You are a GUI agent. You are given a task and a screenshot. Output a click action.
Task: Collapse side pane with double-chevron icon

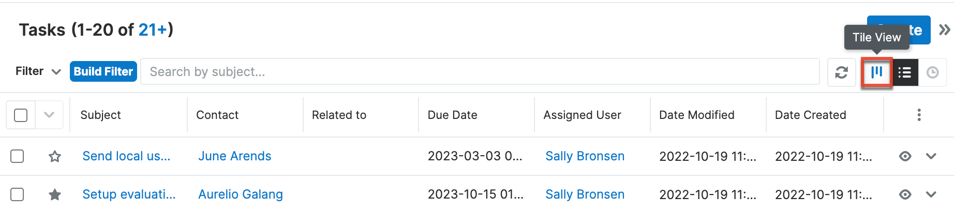[x=945, y=30]
